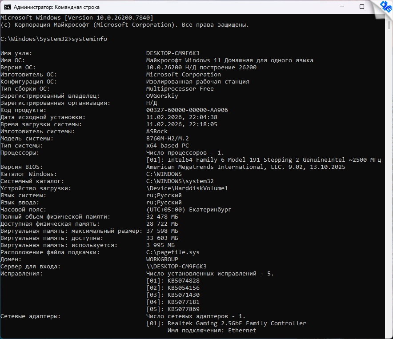Click the label 'Сетевые адаптеры:'
This screenshot has height=339, width=393.
point(30,316)
